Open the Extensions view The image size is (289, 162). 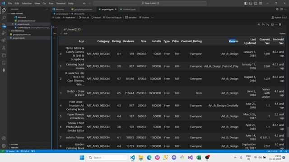4,40
